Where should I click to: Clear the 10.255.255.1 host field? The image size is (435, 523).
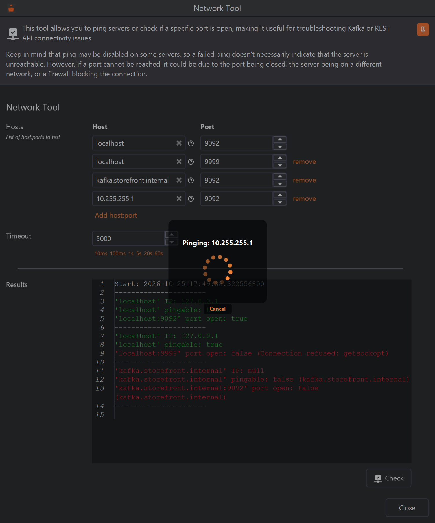pyautogui.click(x=179, y=199)
